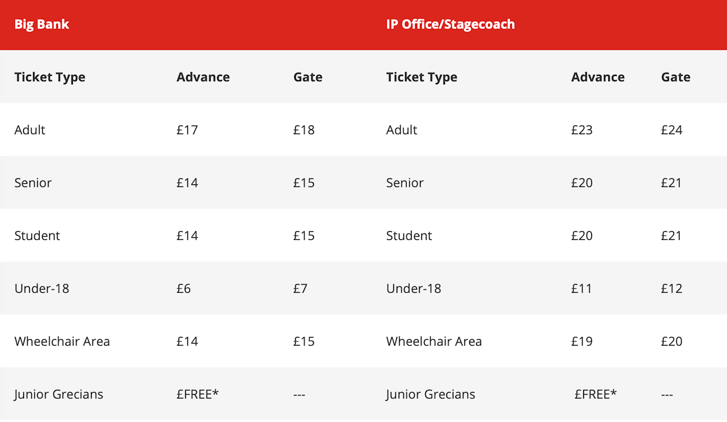
Task: Select Big Bank Junior Grecians £FREE* price
Action: click(x=198, y=394)
